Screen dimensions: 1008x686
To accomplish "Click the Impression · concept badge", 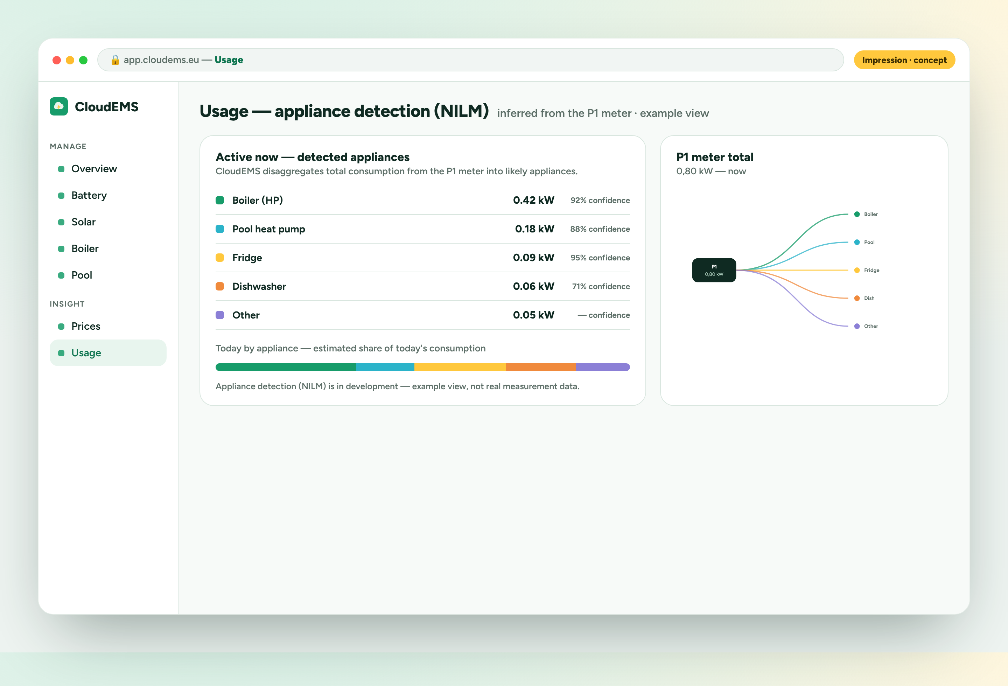I will coord(904,60).
